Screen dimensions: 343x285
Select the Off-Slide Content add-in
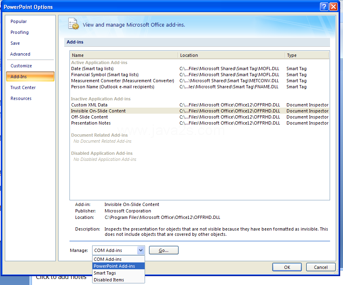click(200, 117)
